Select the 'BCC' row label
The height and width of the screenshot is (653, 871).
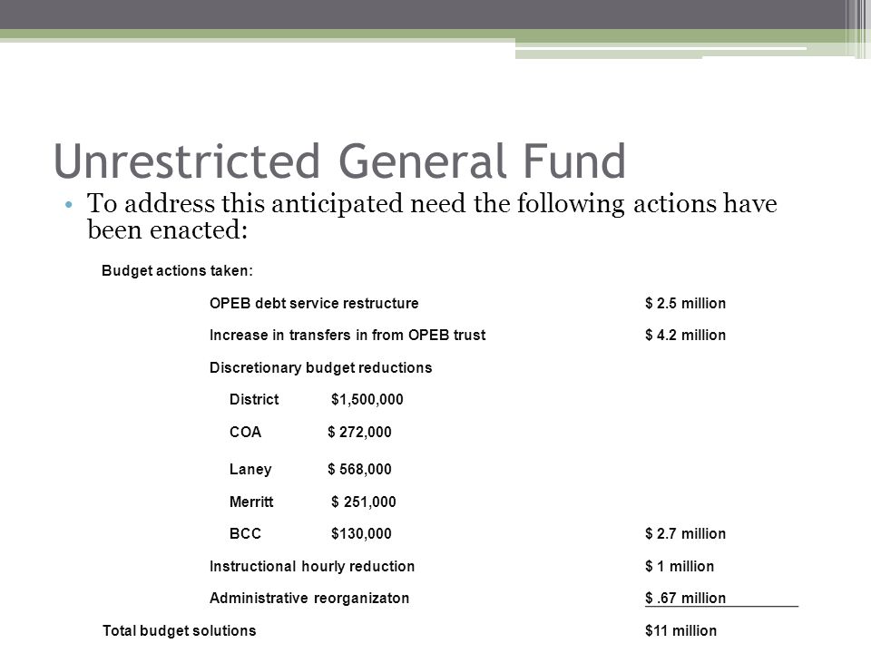coord(245,533)
